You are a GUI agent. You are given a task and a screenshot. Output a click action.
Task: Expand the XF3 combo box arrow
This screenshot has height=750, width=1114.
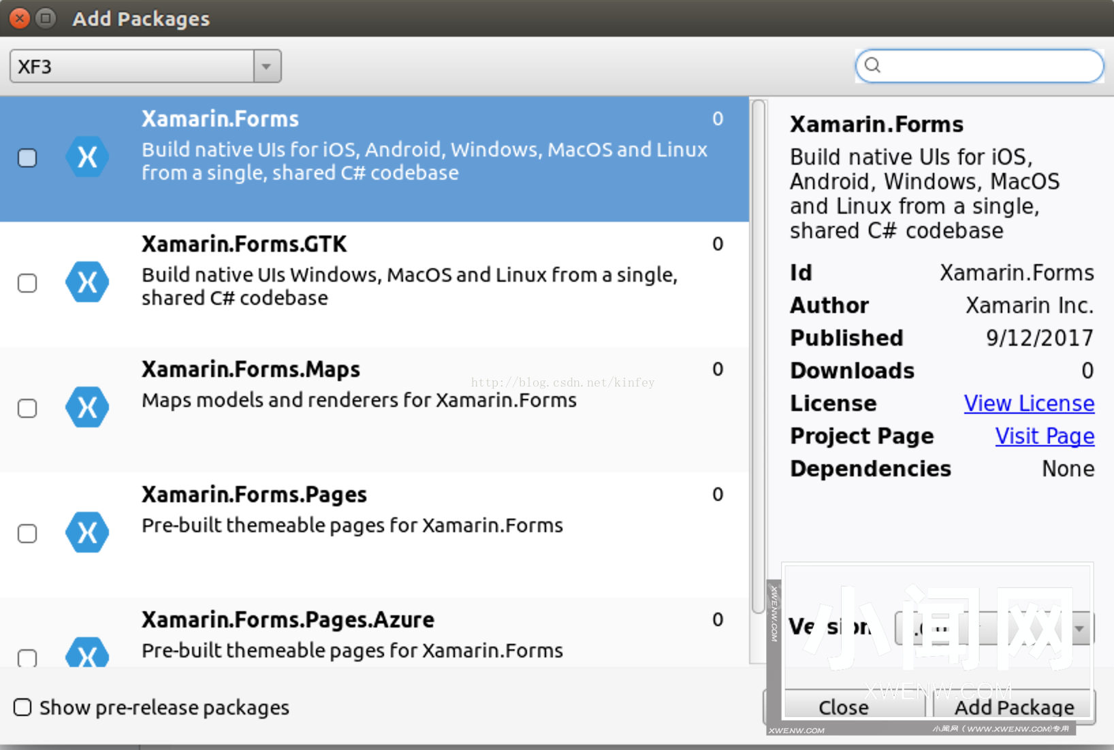click(267, 67)
